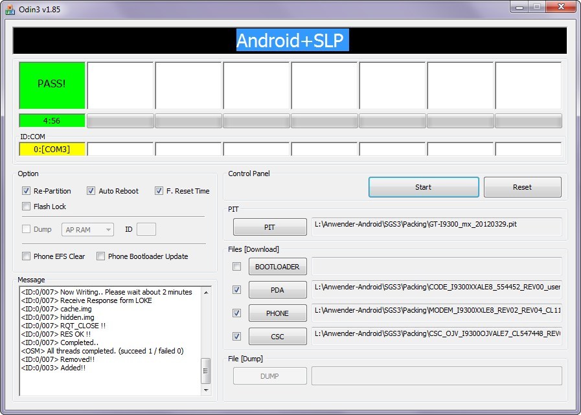This screenshot has height=415, width=581.
Task: Click the message log scroll up arrow
Action: 206,293
